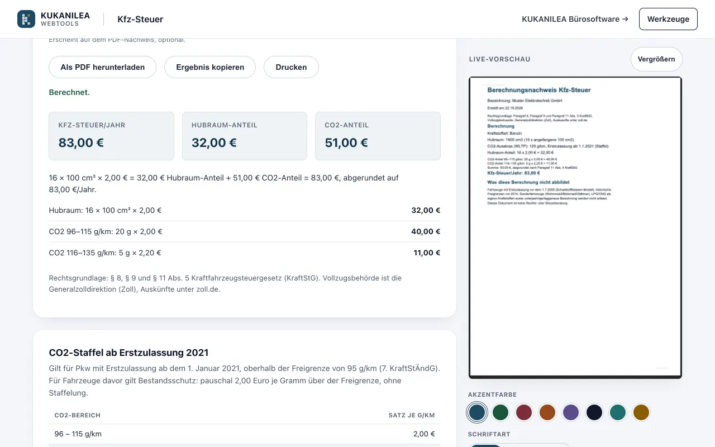Choose the burgundy red accent color
The height and width of the screenshot is (447, 715).
coord(524,412)
